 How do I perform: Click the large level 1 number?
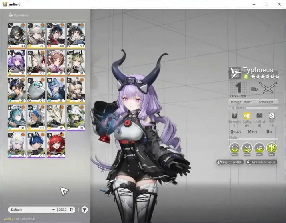(238, 88)
